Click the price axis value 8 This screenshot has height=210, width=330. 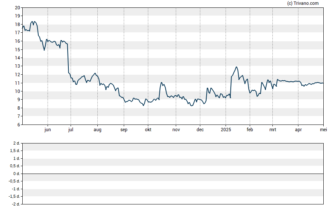point(19,108)
